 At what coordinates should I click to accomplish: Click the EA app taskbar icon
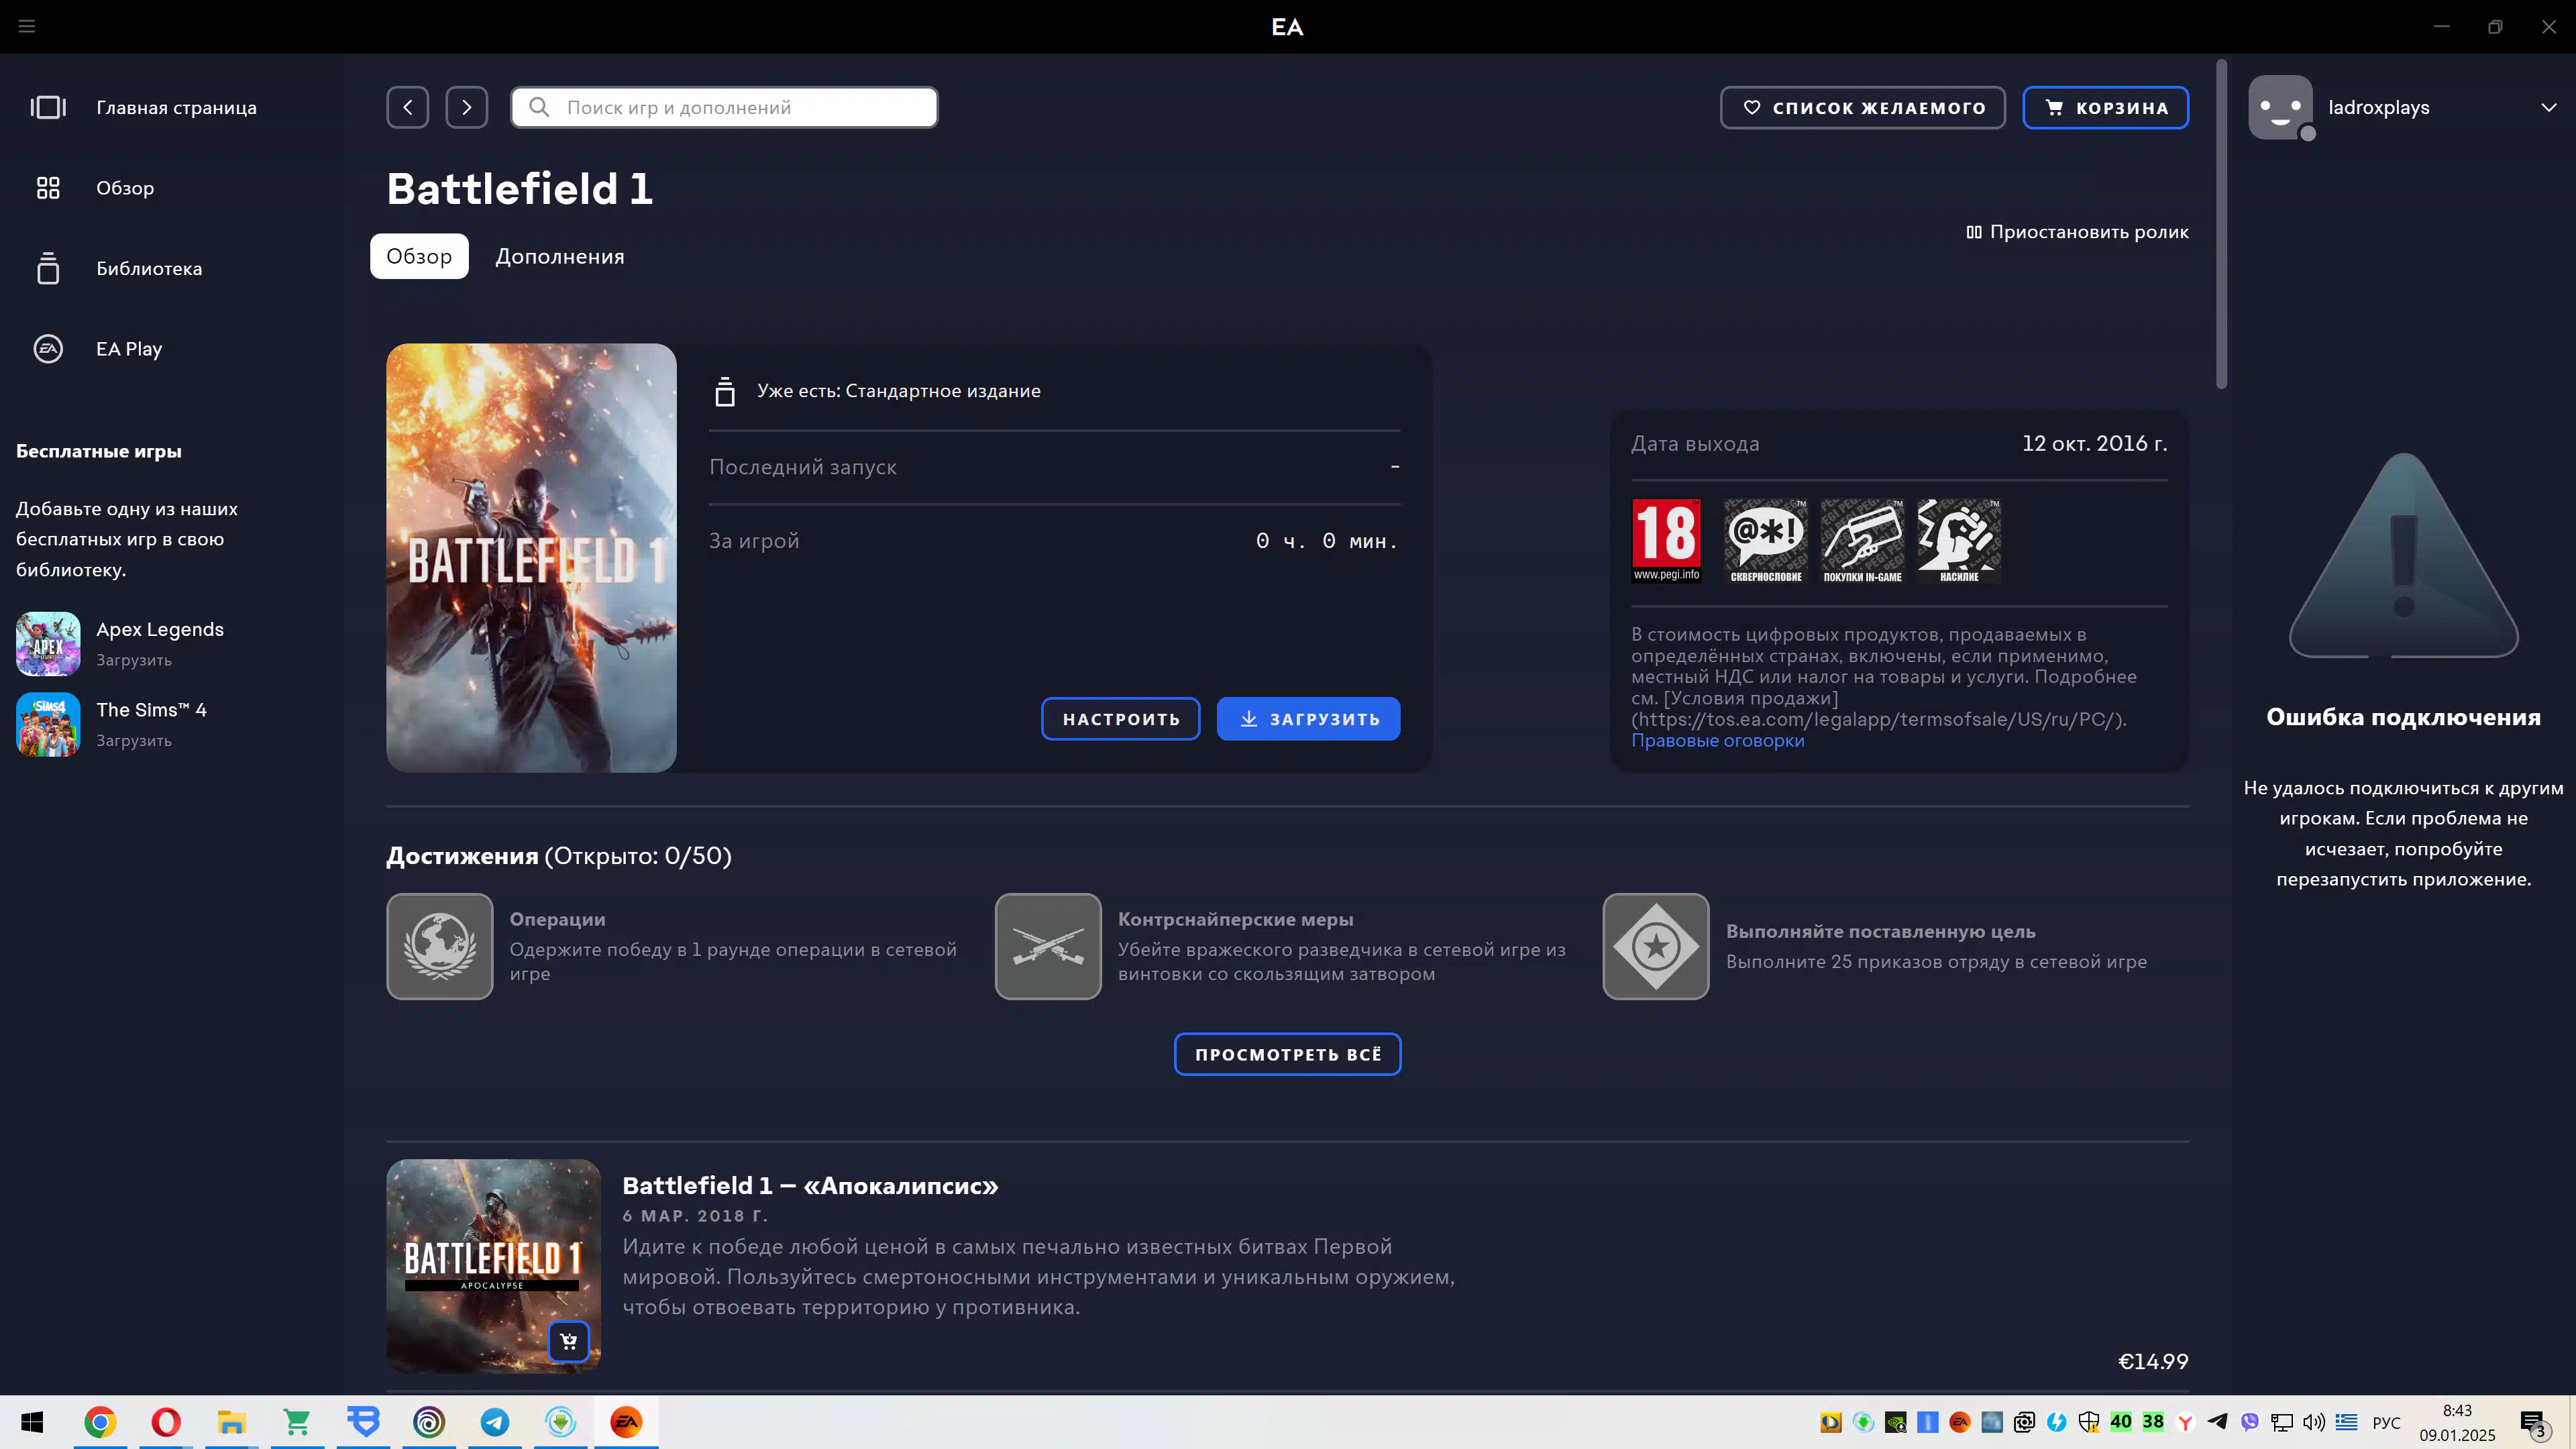click(x=627, y=1422)
